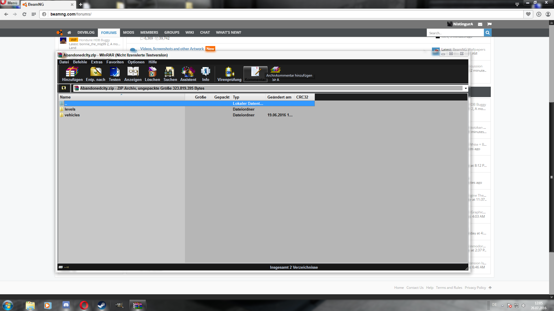Sort by the CRC32 column header
The width and height of the screenshot is (554, 311).
click(x=304, y=97)
